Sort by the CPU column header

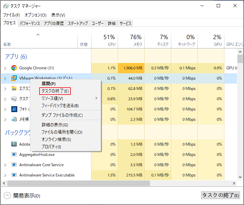104,40
